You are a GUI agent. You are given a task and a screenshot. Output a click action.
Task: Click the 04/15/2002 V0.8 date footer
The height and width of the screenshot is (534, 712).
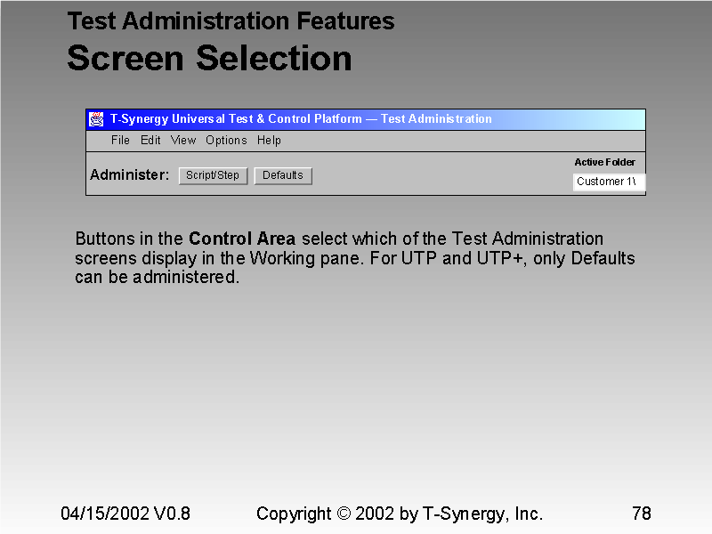pos(125,514)
